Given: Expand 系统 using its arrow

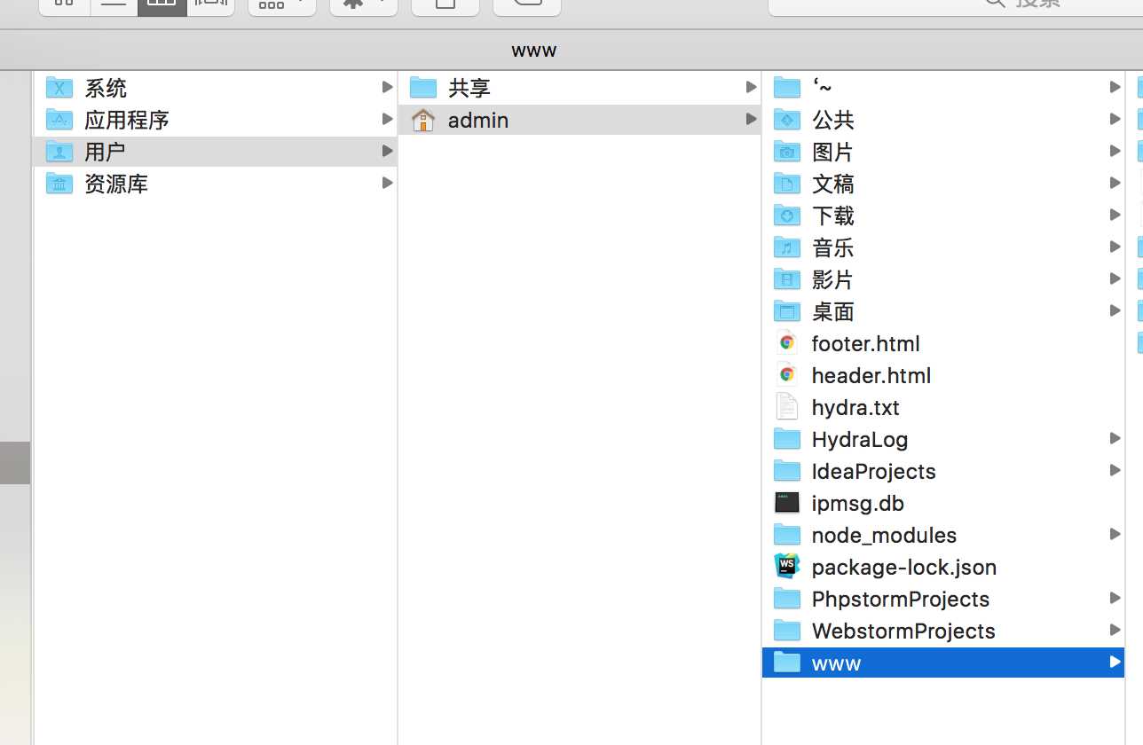Looking at the screenshot, I should pyautogui.click(x=387, y=87).
